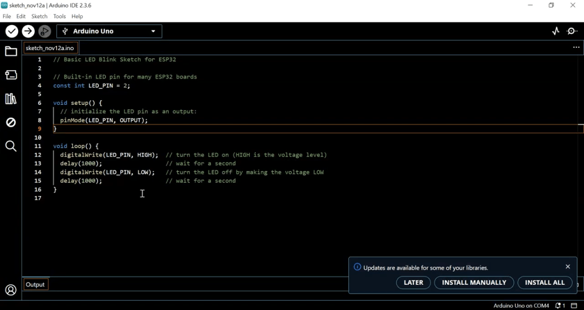Open the Search sidebar panel

11,146
